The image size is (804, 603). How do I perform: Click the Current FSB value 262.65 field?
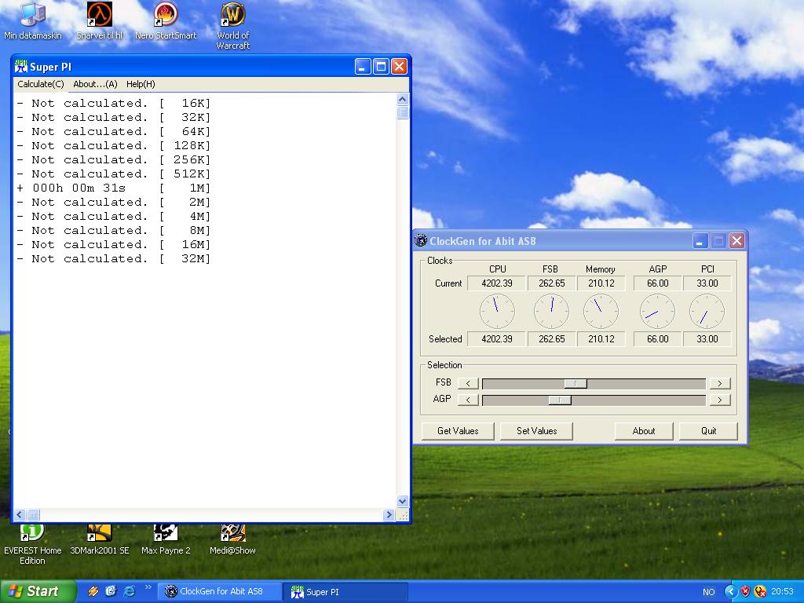[551, 283]
